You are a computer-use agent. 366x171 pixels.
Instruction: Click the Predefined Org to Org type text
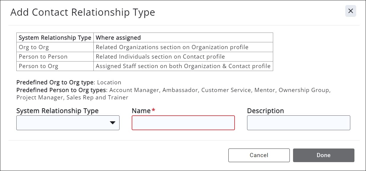tap(69, 82)
